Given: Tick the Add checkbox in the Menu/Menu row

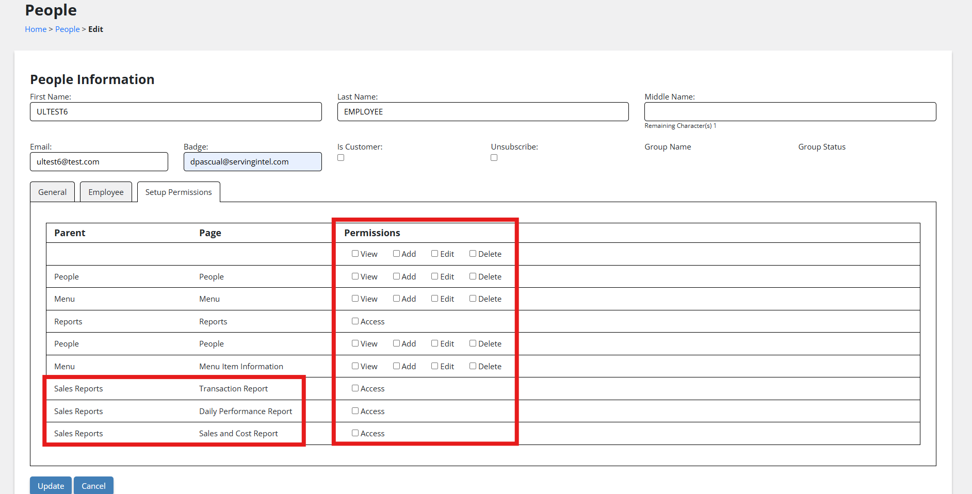Looking at the screenshot, I should 397,299.
